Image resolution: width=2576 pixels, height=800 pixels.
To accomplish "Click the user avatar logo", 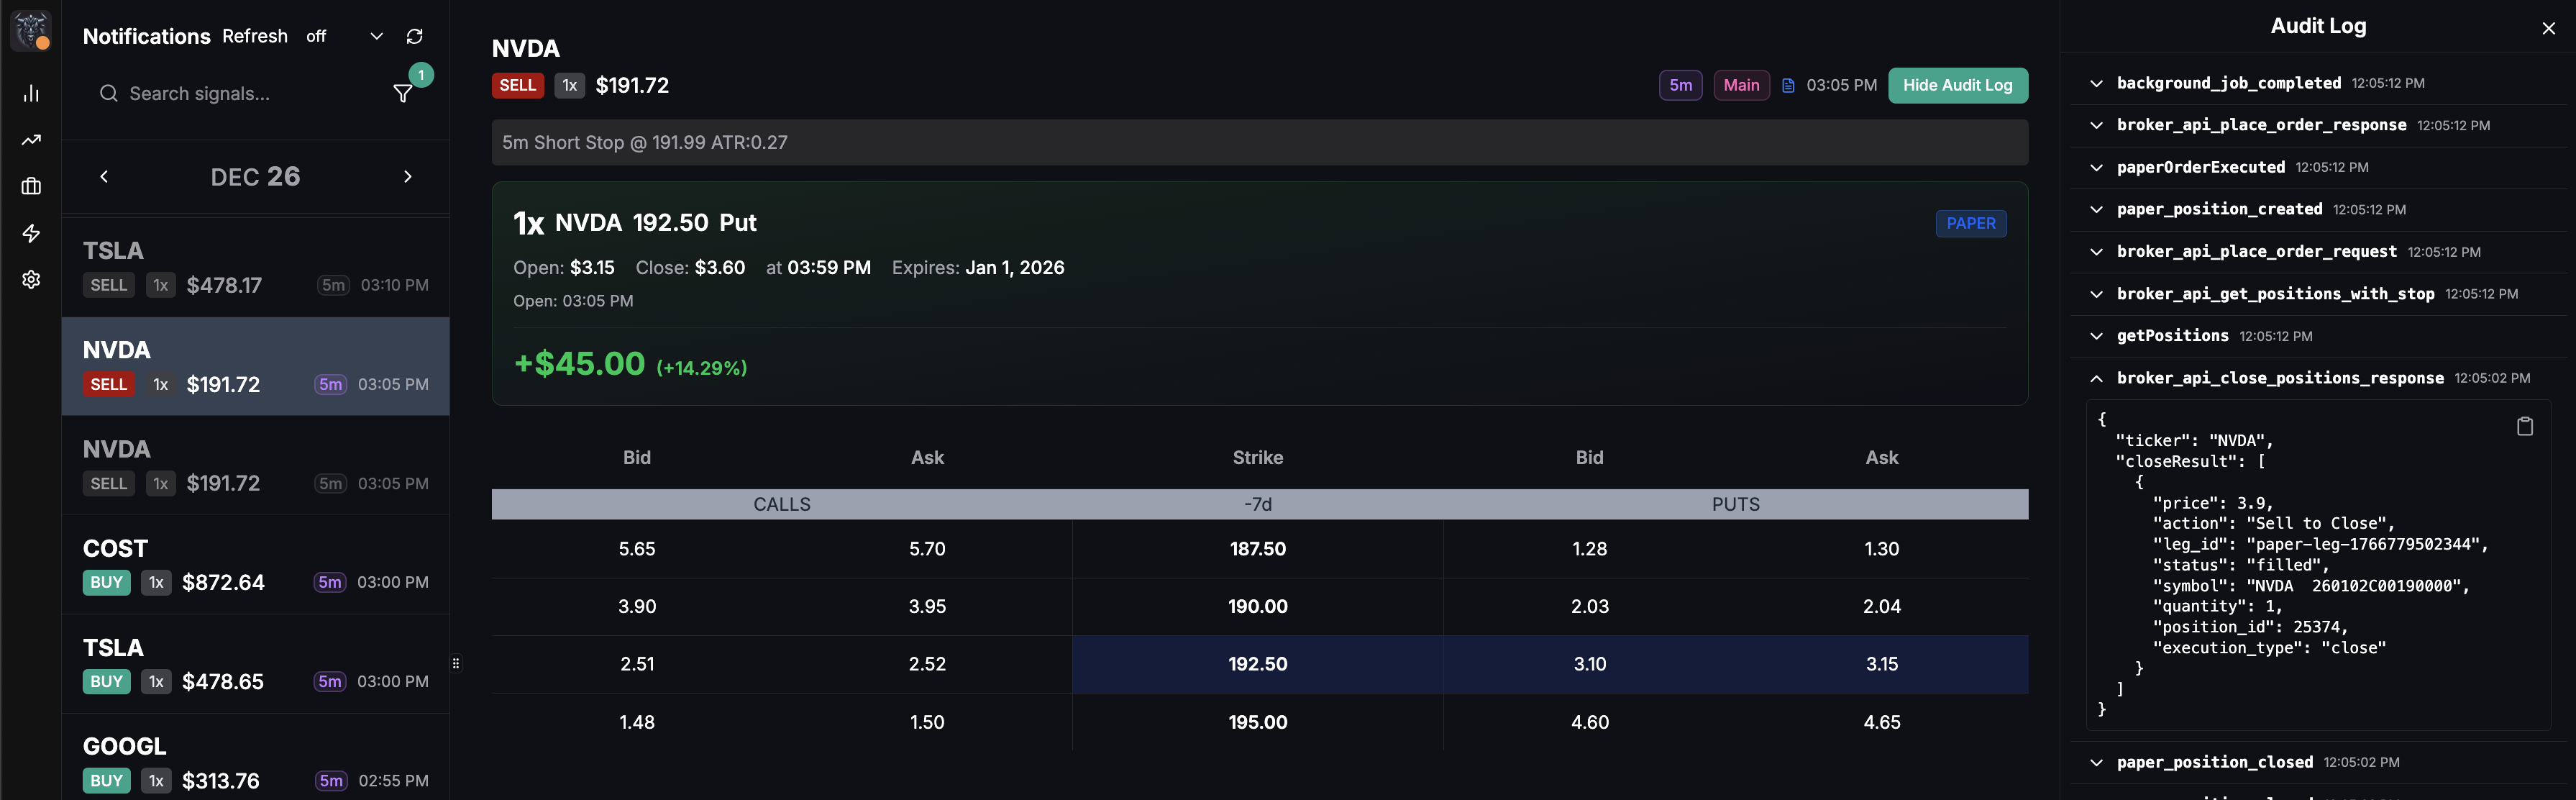I will pos(31,30).
